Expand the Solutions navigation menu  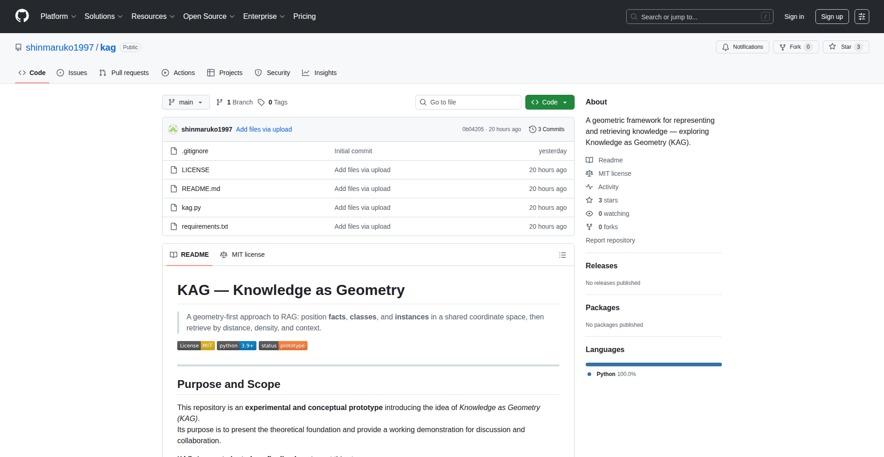(x=103, y=17)
